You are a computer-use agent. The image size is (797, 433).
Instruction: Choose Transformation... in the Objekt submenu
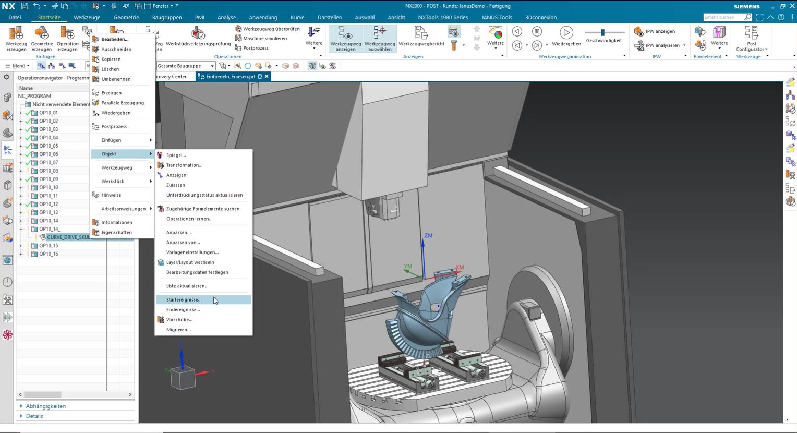point(204,165)
